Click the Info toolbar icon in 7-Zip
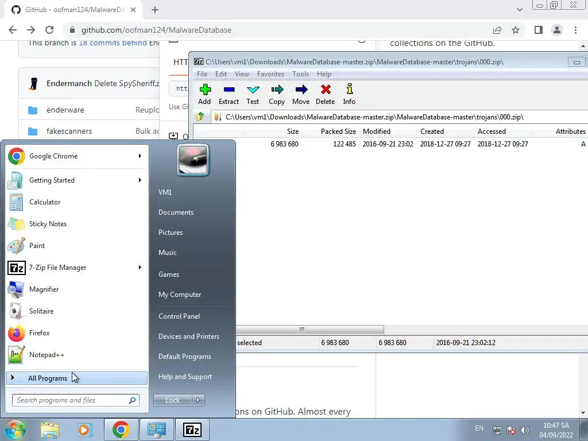The image size is (588, 441). [x=349, y=94]
